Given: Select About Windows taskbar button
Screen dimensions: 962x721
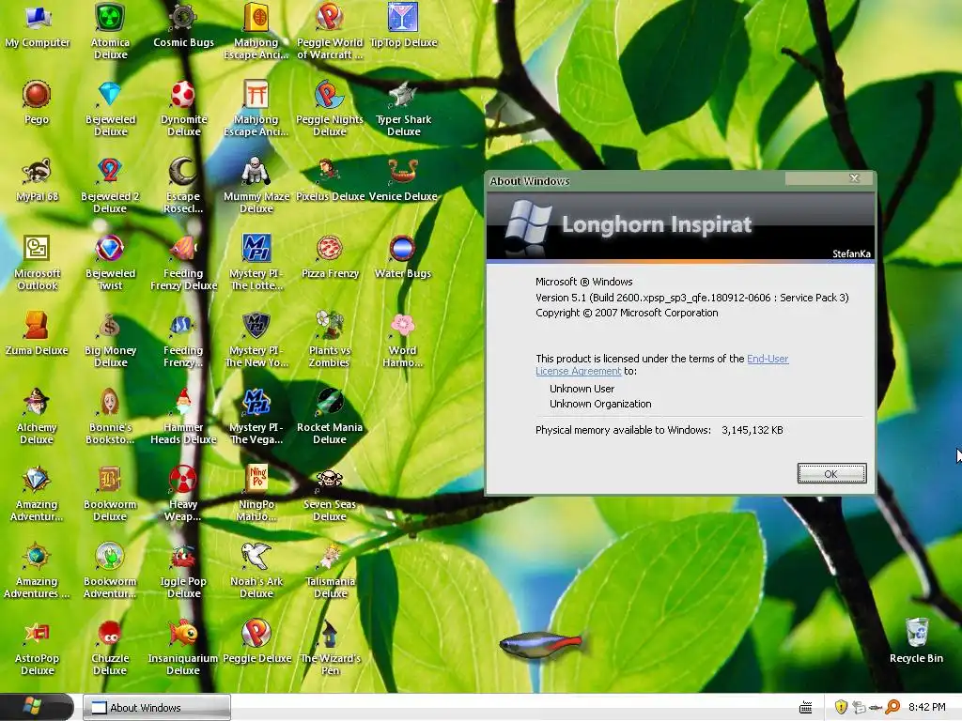Looking at the screenshot, I should [x=157, y=708].
